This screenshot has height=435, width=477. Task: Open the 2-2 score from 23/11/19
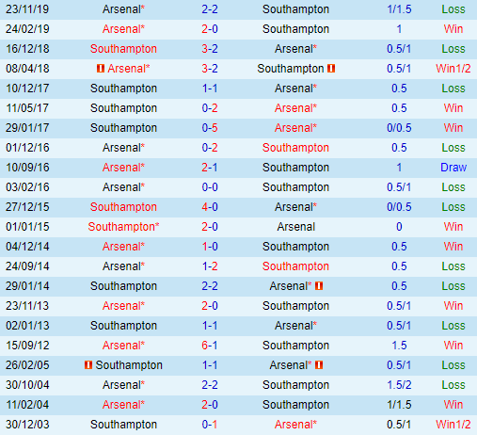210,9
